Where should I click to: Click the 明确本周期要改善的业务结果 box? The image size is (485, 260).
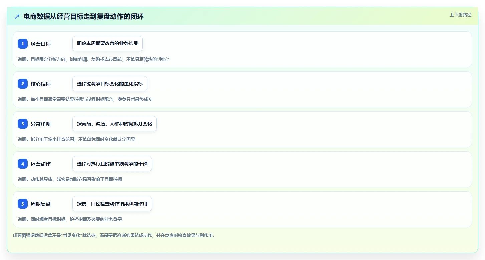107,44
